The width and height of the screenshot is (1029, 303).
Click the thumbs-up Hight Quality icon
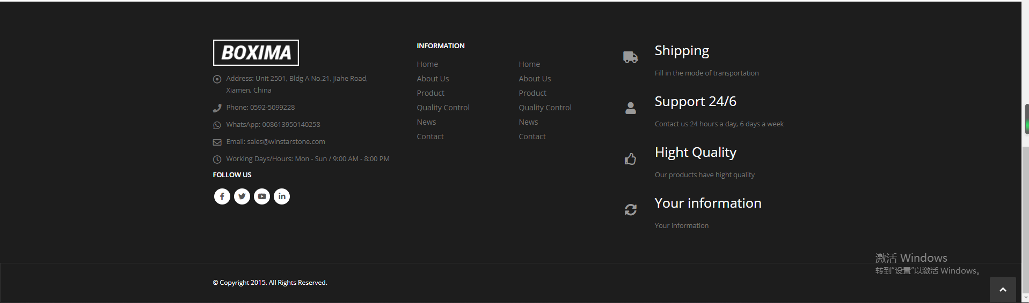tap(631, 159)
